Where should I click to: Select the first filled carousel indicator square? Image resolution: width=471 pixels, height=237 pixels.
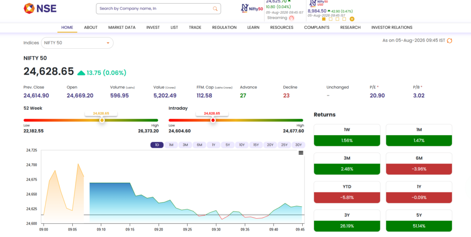click(323, 19)
